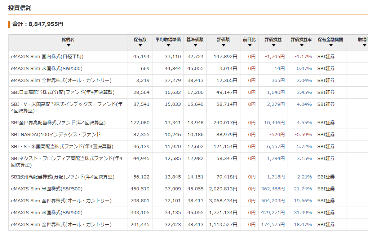This screenshot has width=368, height=246.
Task: Click SBI証券 in 日経平均 row
Action: point(326,57)
